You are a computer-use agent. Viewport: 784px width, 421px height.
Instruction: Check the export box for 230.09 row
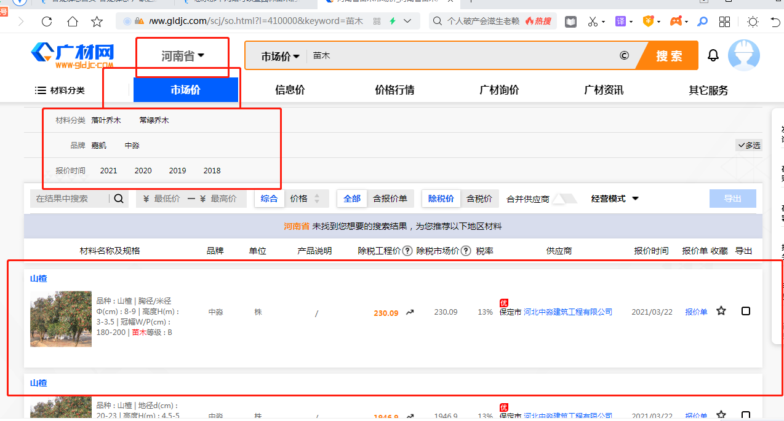(746, 312)
